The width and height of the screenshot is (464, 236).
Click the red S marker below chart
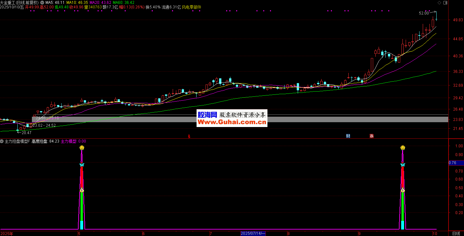tap(189, 136)
